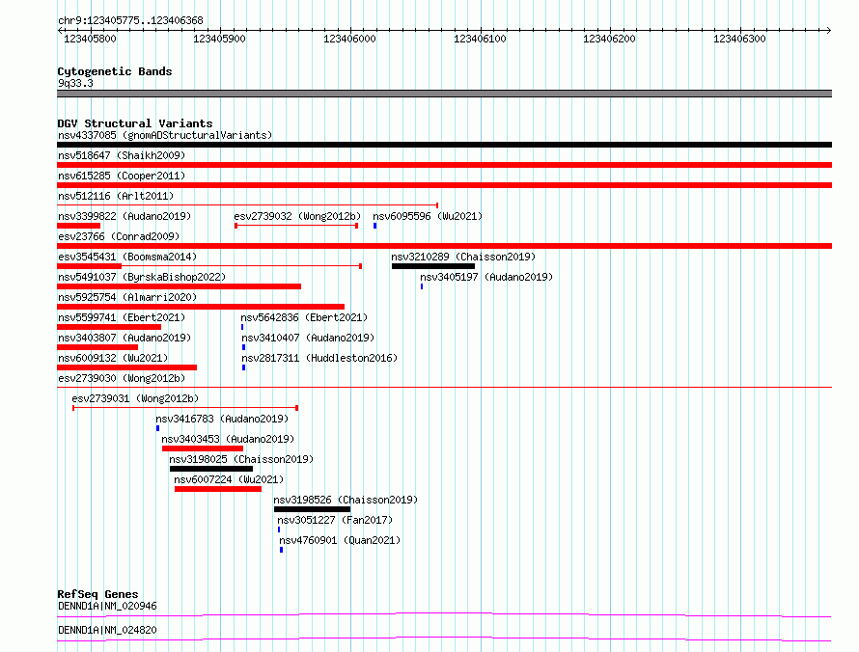Click the red nsv5491037 ByrskaBishop2022 bar
859x652 pixels.
click(x=180, y=286)
